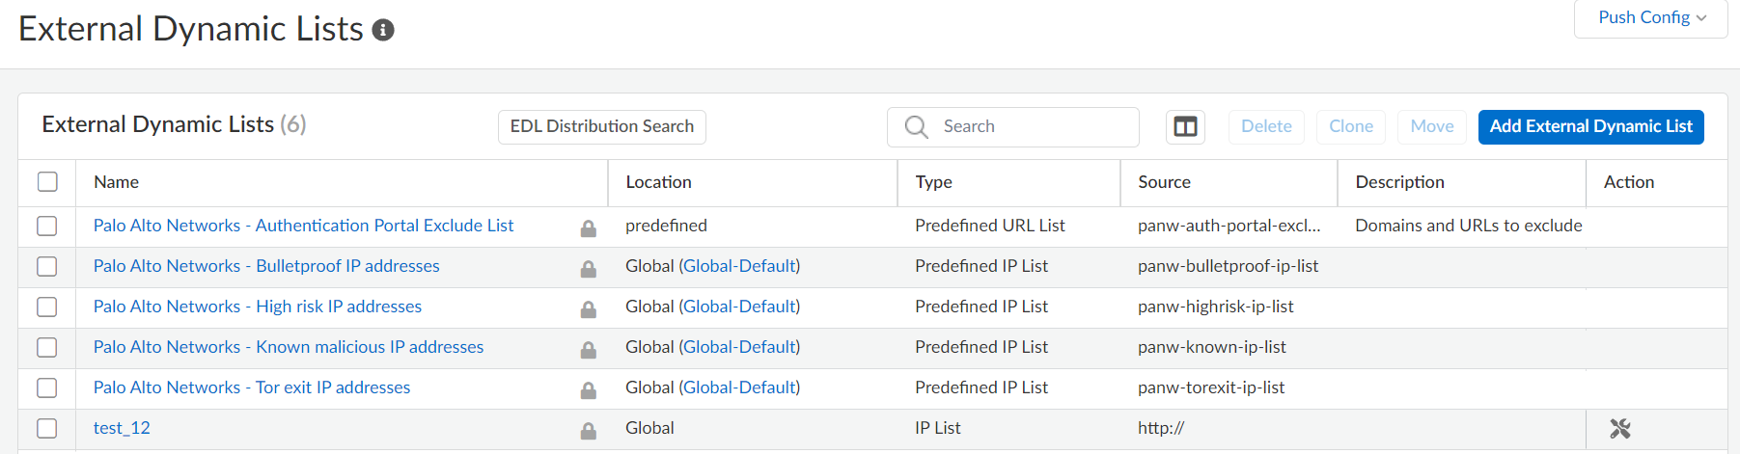The width and height of the screenshot is (1740, 454).
Task: Open Palo Alto Networks High risk IP addresses
Action: pyautogui.click(x=257, y=307)
